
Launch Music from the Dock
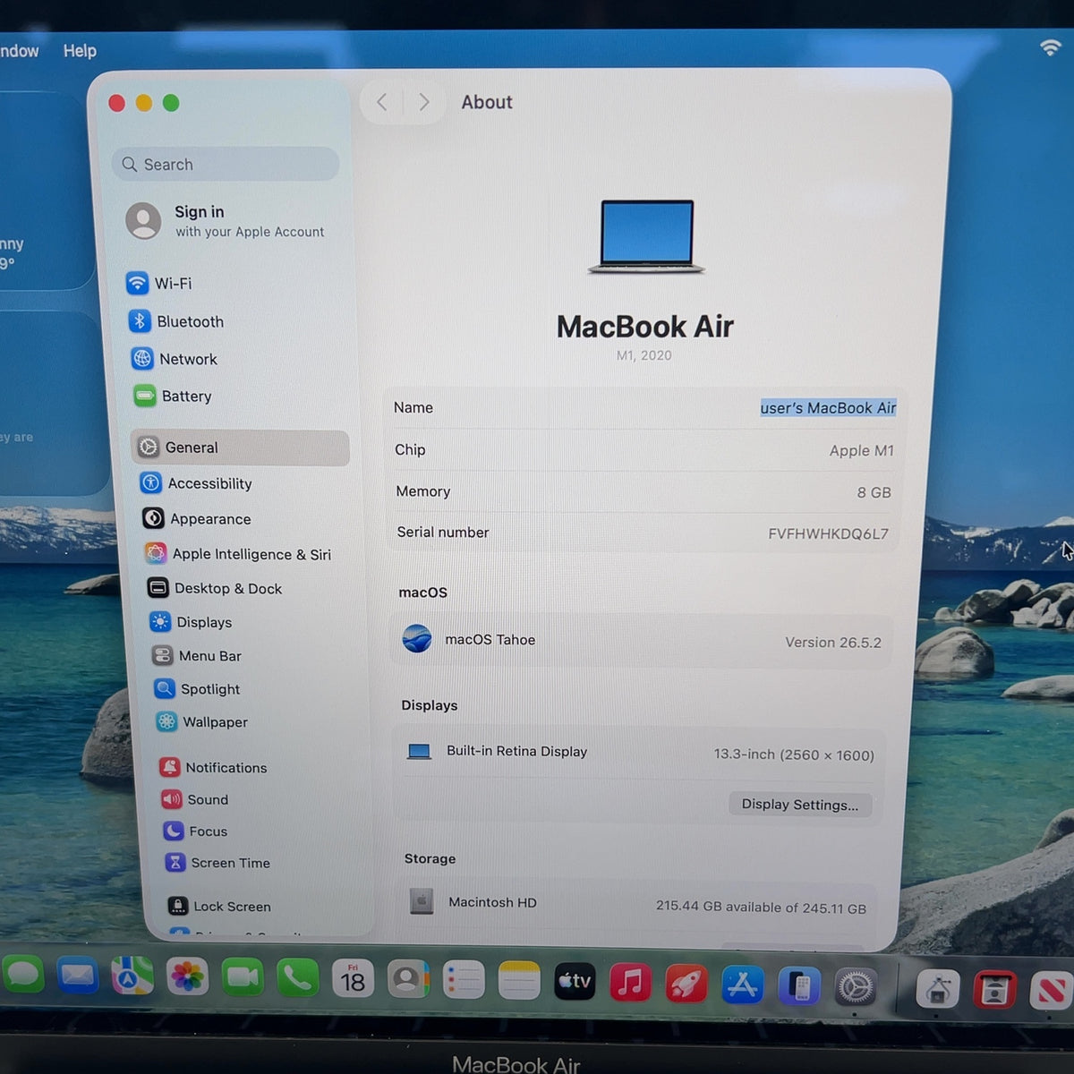(x=630, y=984)
